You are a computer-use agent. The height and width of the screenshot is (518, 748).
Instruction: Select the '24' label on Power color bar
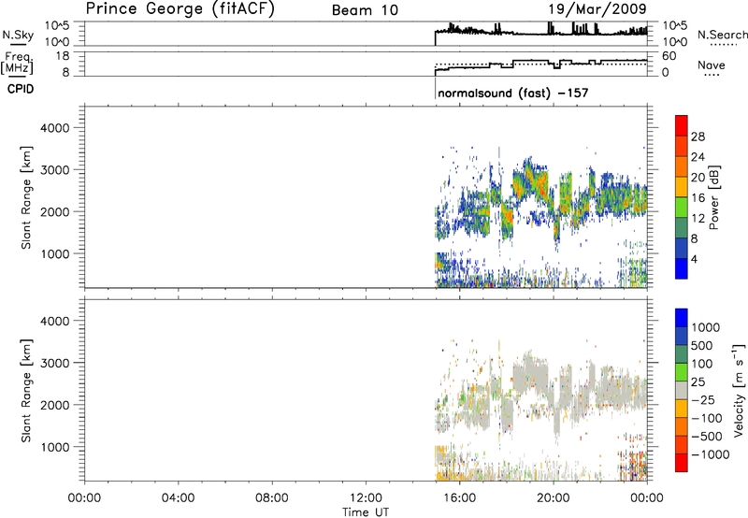698,157
